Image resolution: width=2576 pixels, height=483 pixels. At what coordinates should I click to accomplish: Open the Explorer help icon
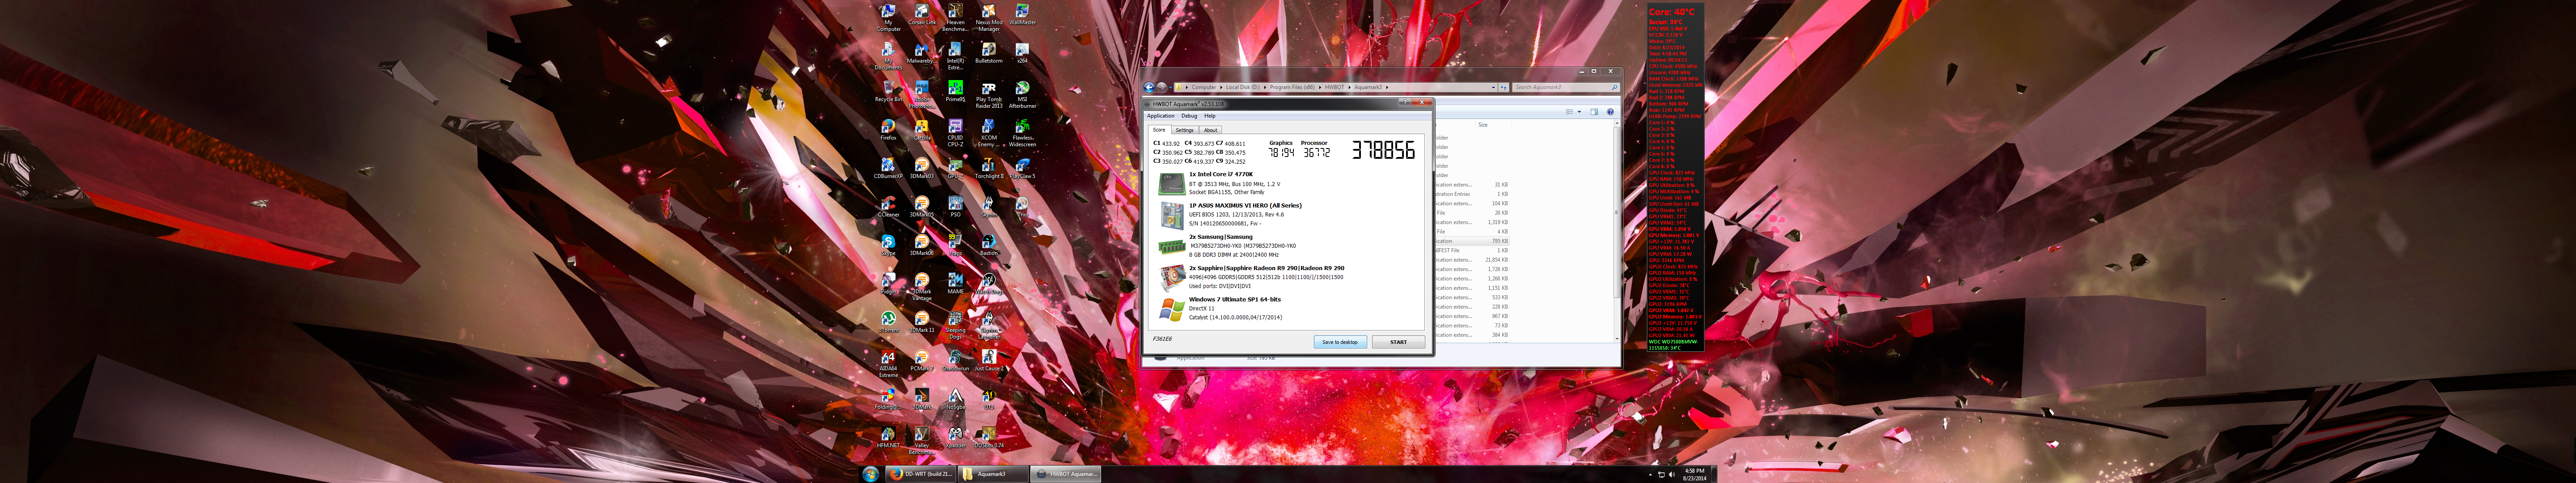click(1610, 112)
